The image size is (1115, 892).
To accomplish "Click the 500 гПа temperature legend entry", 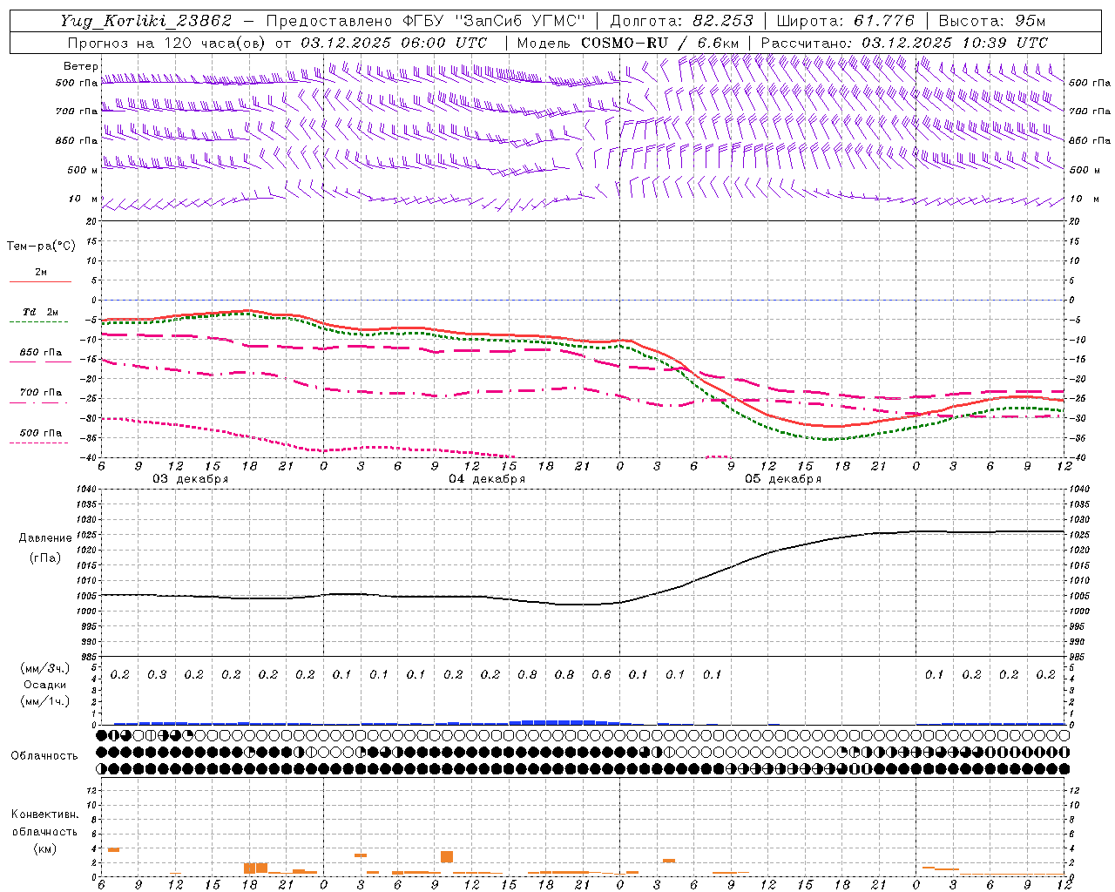I will point(40,434).
